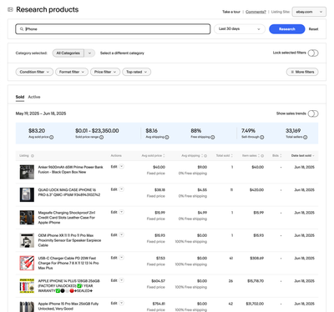The width and height of the screenshot is (334, 312).
Task: Click Take a tour link
Action: point(231,12)
